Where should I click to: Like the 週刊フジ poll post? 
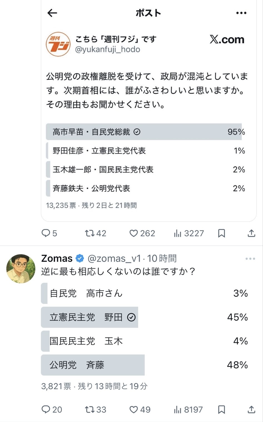point(134,233)
